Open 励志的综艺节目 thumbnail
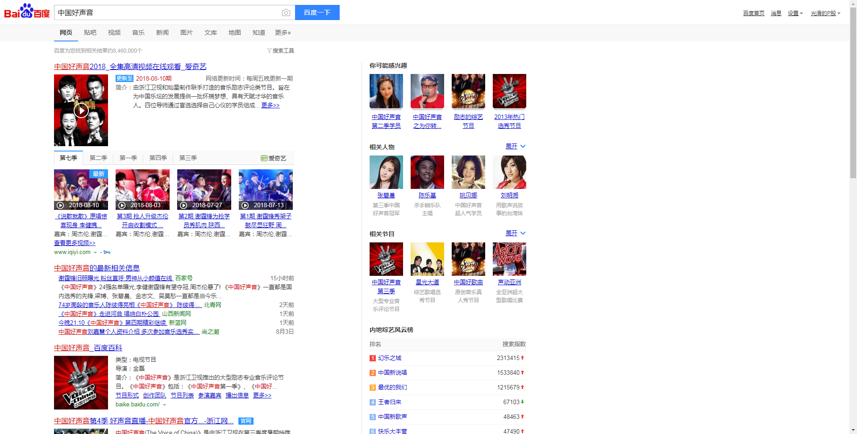The width and height of the screenshot is (857, 434). [x=468, y=91]
